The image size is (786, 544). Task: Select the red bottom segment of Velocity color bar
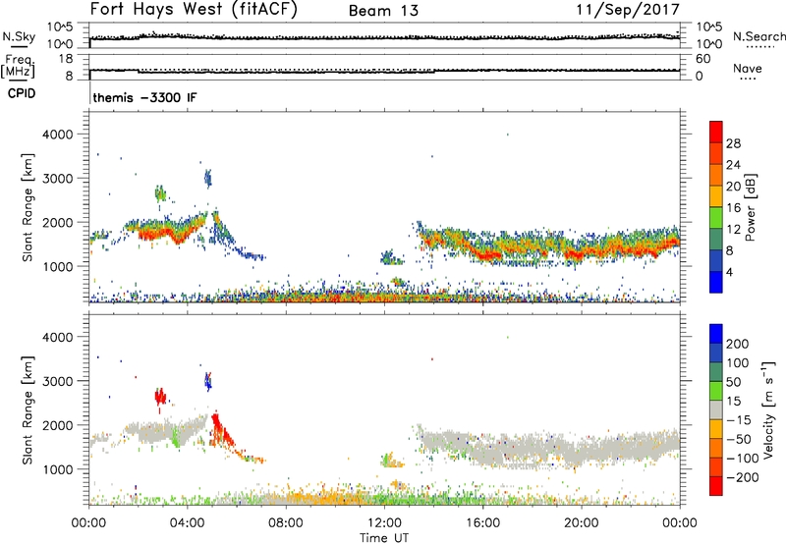(x=716, y=486)
